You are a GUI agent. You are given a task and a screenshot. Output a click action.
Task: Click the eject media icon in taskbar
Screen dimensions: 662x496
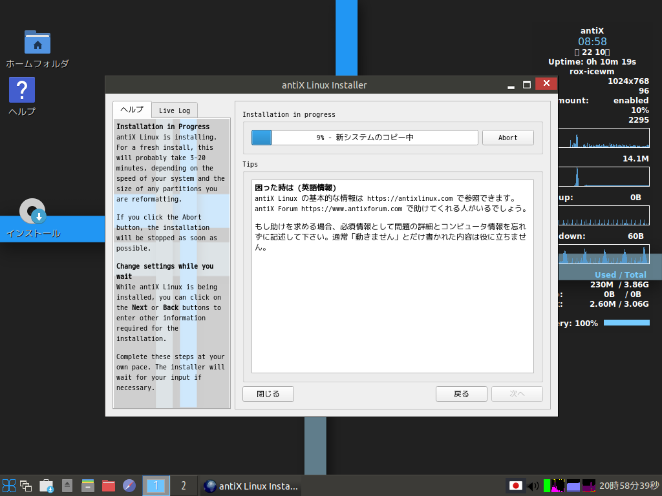tap(67, 486)
